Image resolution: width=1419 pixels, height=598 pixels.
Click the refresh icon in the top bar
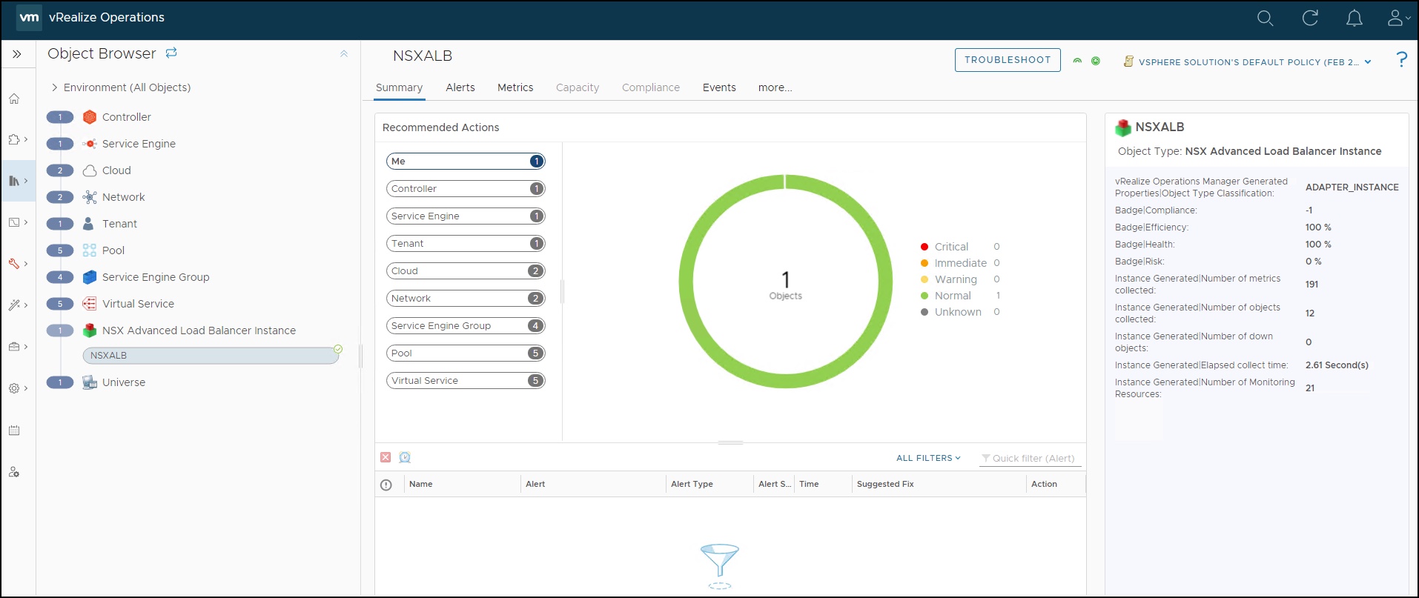1310,18
